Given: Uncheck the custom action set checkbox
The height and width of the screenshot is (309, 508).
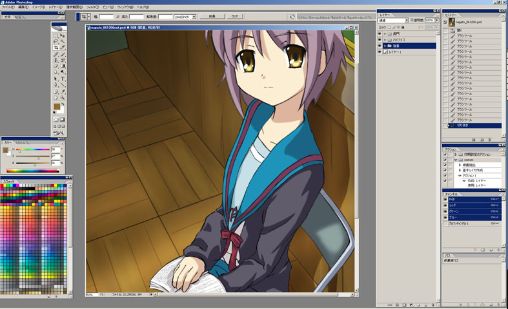Looking at the screenshot, I should coord(445,160).
